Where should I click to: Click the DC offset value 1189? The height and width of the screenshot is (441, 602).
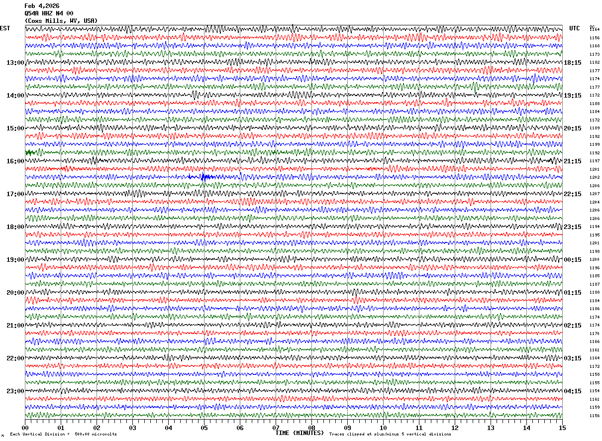coord(595,128)
